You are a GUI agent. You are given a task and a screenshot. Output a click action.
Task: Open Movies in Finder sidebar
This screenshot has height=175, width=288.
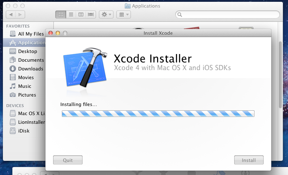pyautogui.click(x=24, y=77)
